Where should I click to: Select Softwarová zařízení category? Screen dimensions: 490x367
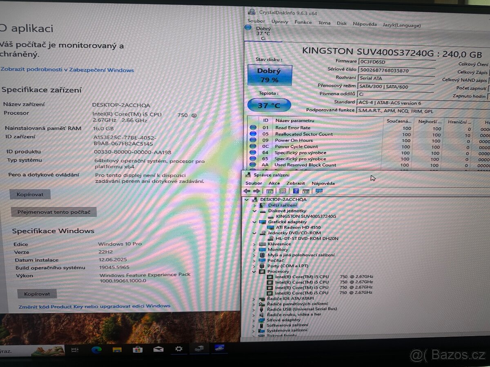(x=287, y=325)
